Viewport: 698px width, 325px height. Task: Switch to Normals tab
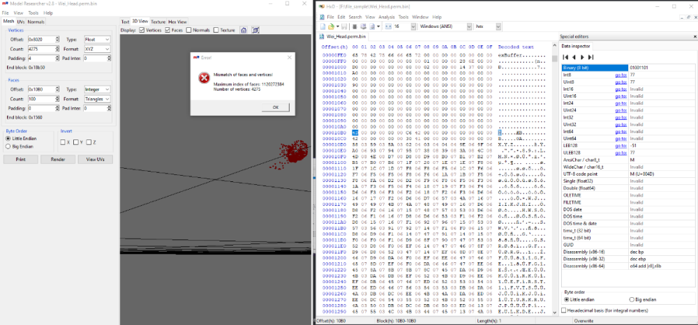(36, 22)
